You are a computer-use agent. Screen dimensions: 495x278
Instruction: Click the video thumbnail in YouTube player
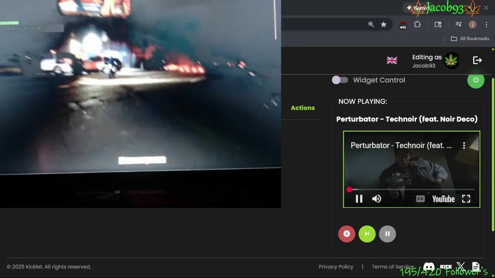coord(411,170)
